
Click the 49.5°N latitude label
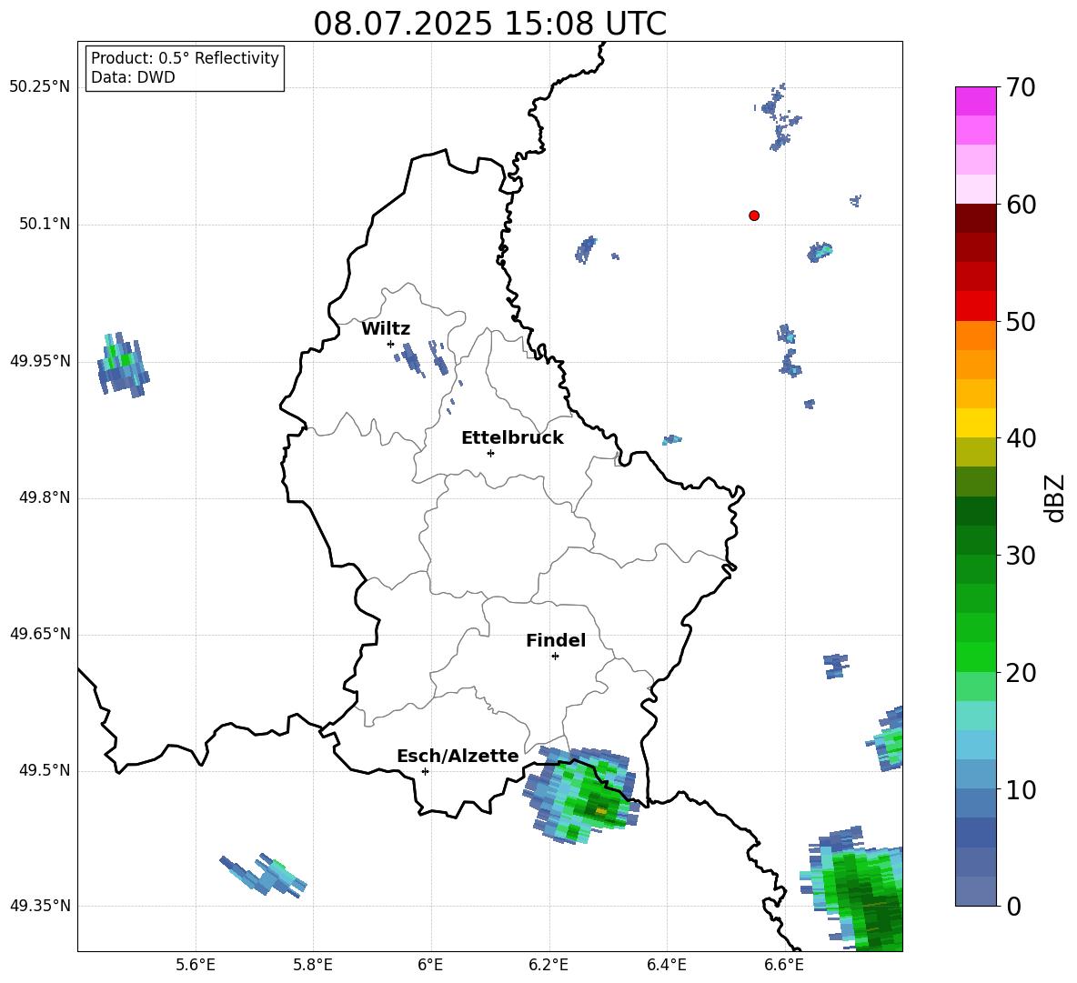[x=45, y=770]
